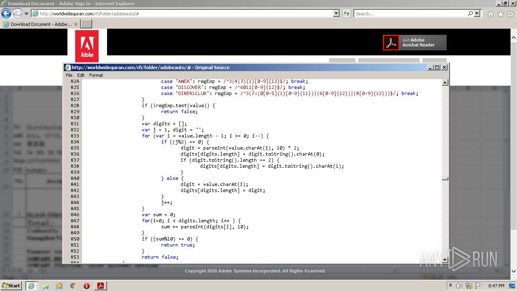Screen dimensions: 517x291
Task: Open the Adobe Acrobat taskbar icon
Action: click(100, 286)
